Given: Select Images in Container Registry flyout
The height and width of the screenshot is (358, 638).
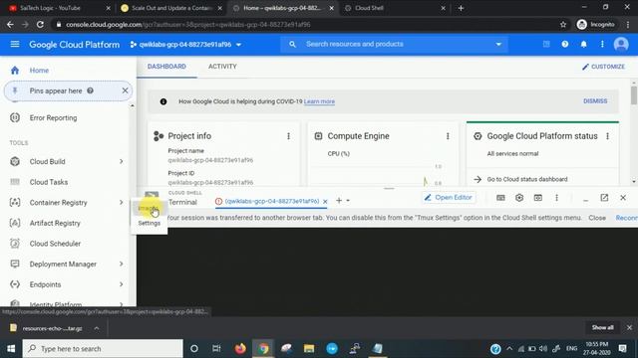Looking at the screenshot, I should 148,208.
